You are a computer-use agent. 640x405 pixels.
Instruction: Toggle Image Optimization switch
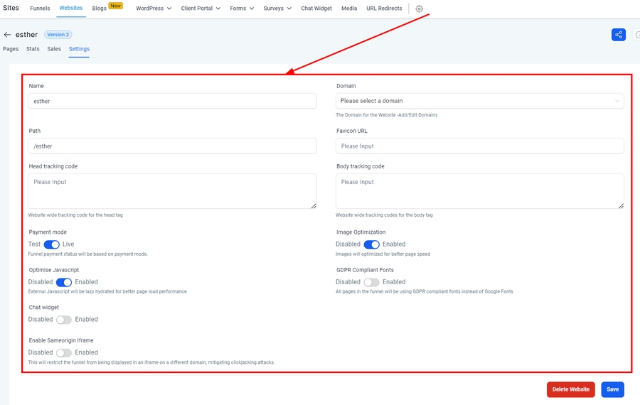point(371,244)
